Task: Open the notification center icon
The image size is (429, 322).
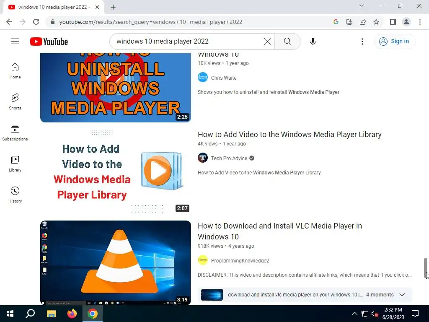Action: (415, 314)
